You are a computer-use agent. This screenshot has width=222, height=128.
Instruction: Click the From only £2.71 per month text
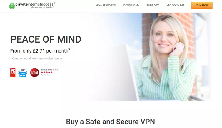pos(39,51)
